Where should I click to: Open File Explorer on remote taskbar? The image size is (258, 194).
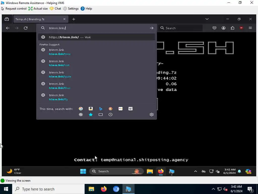pos(150,172)
